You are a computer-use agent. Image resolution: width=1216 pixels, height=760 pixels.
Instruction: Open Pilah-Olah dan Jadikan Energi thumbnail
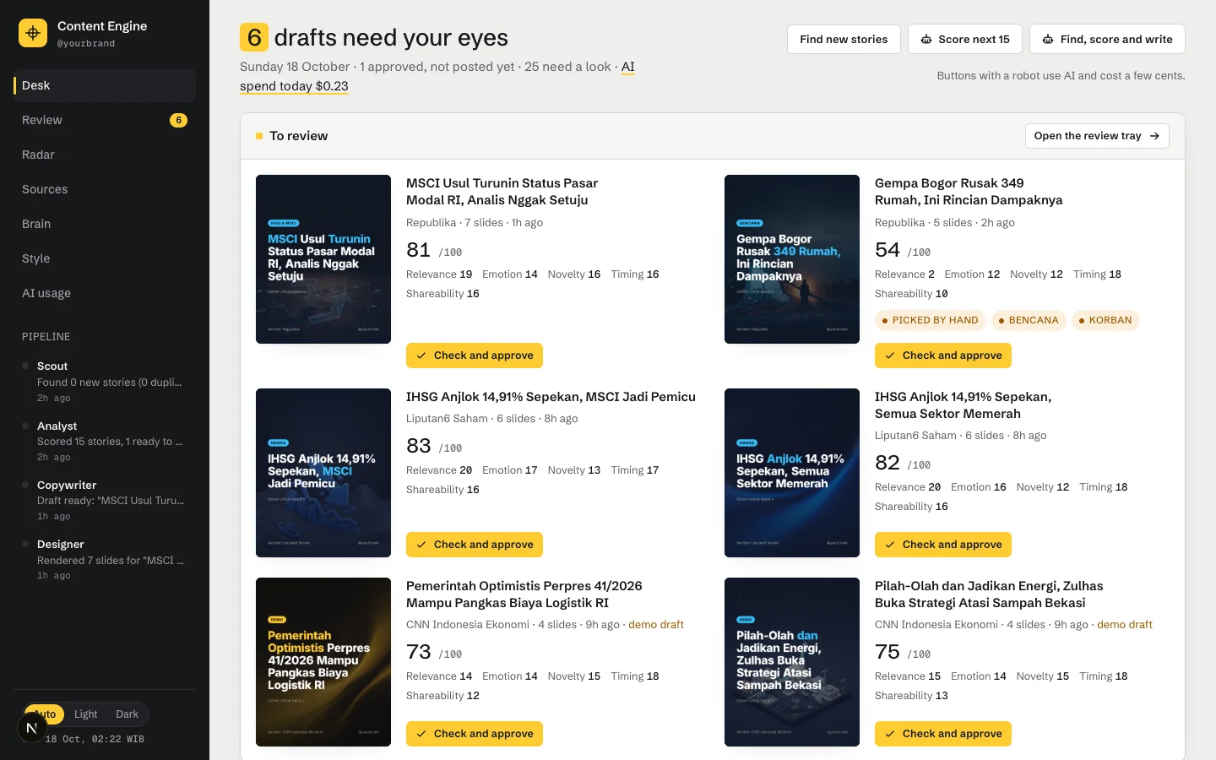[792, 662]
